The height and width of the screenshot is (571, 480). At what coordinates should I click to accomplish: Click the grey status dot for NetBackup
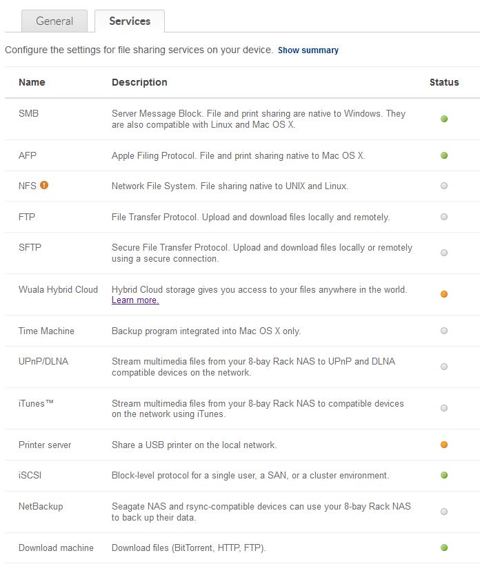(443, 512)
